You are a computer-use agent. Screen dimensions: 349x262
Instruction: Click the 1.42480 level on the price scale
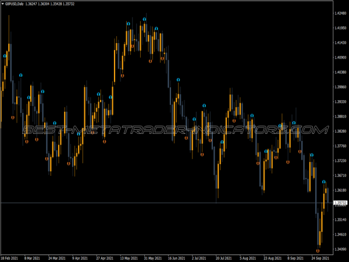coord(340,13)
